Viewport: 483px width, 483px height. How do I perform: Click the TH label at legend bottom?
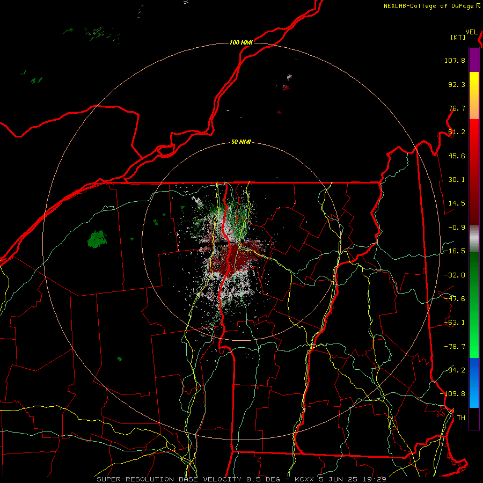click(x=461, y=418)
